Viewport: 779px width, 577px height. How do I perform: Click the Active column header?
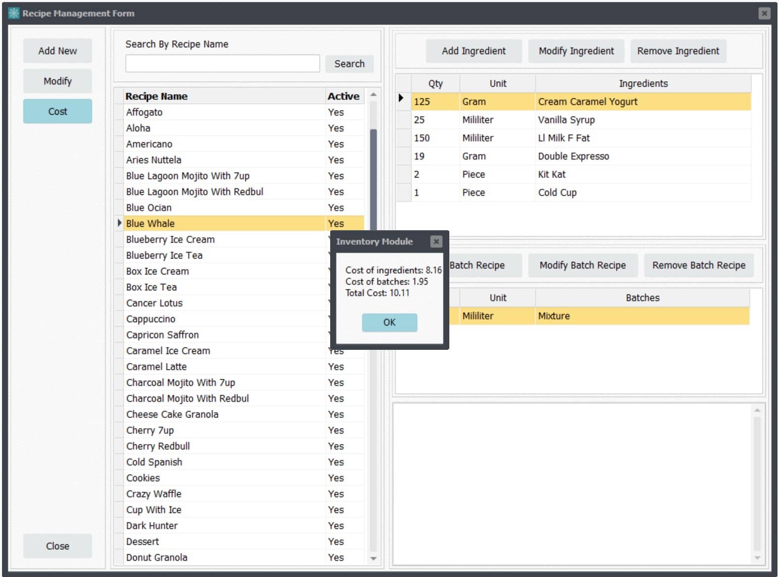(343, 96)
